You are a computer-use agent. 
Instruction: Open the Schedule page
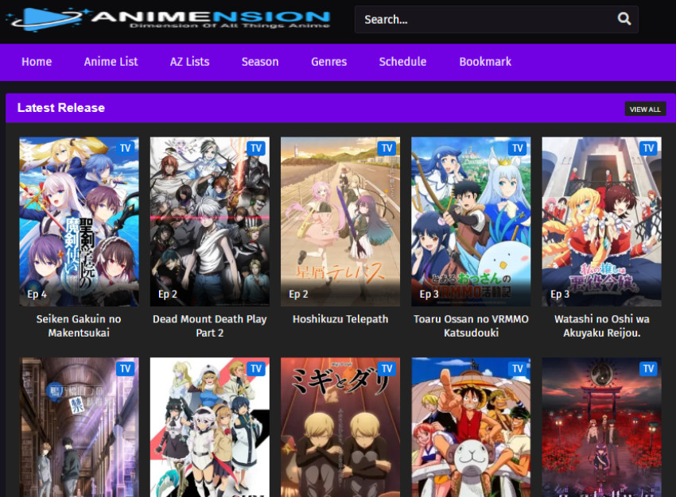pos(402,62)
